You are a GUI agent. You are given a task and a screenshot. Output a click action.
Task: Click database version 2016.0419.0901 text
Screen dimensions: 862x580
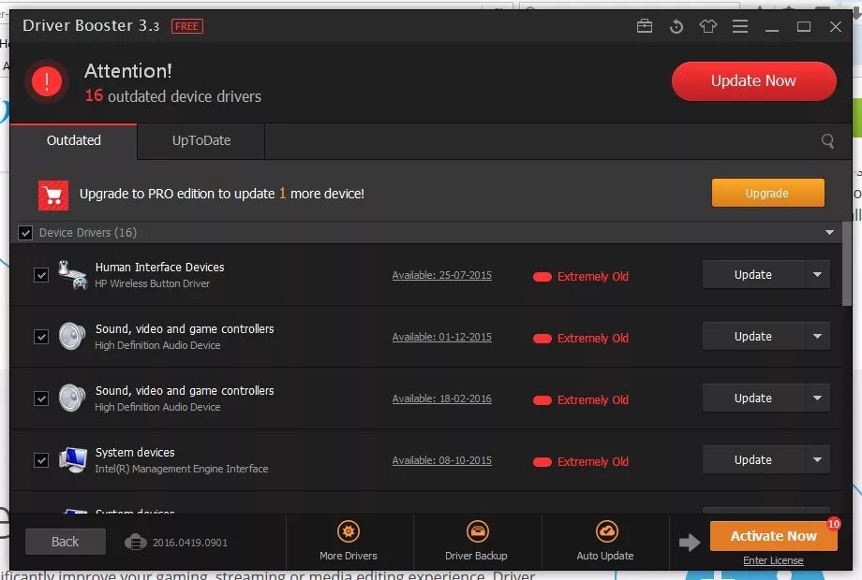tap(189, 543)
